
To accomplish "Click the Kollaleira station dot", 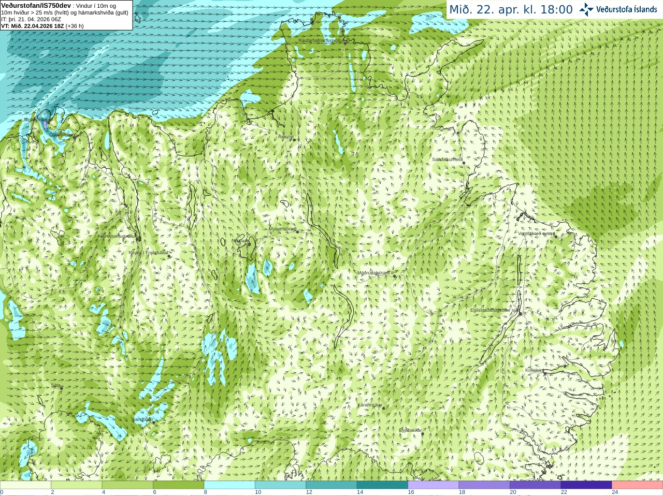I will [x=544, y=373].
